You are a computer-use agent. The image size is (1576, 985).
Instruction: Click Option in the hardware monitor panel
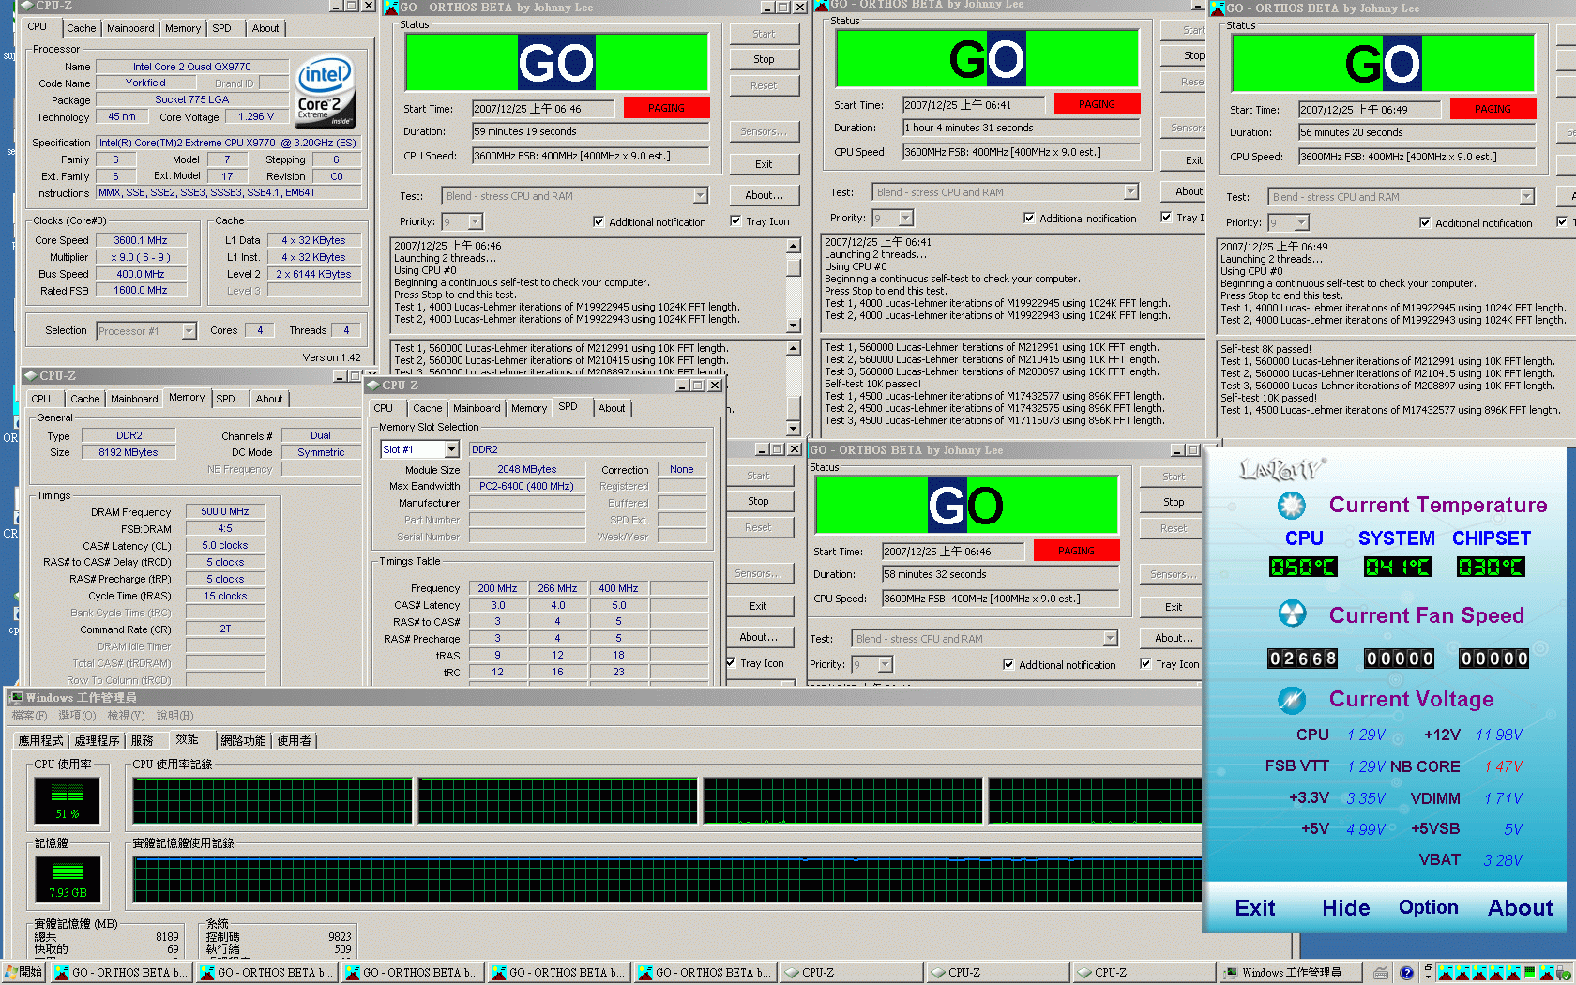coord(1428,907)
